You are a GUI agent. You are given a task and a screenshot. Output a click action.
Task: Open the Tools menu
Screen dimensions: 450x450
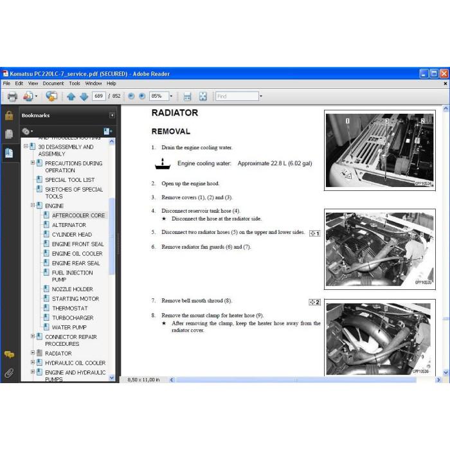[75, 84]
